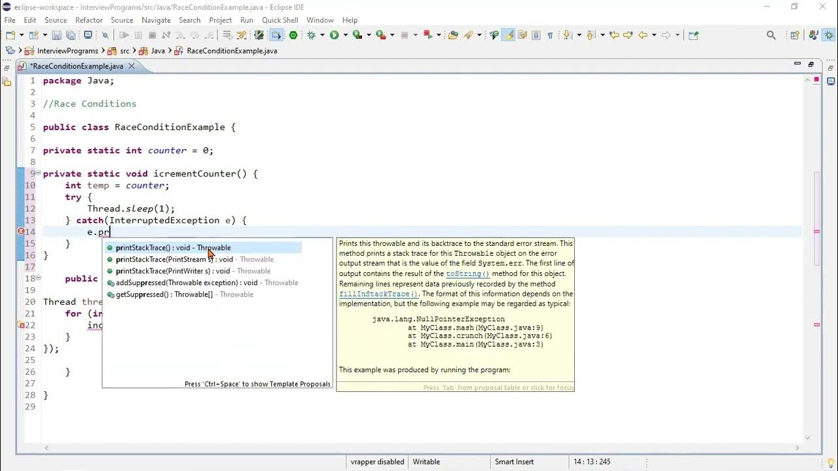Collapse the fold marker on line 18
The height and width of the screenshot is (471, 838).
(39, 278)
